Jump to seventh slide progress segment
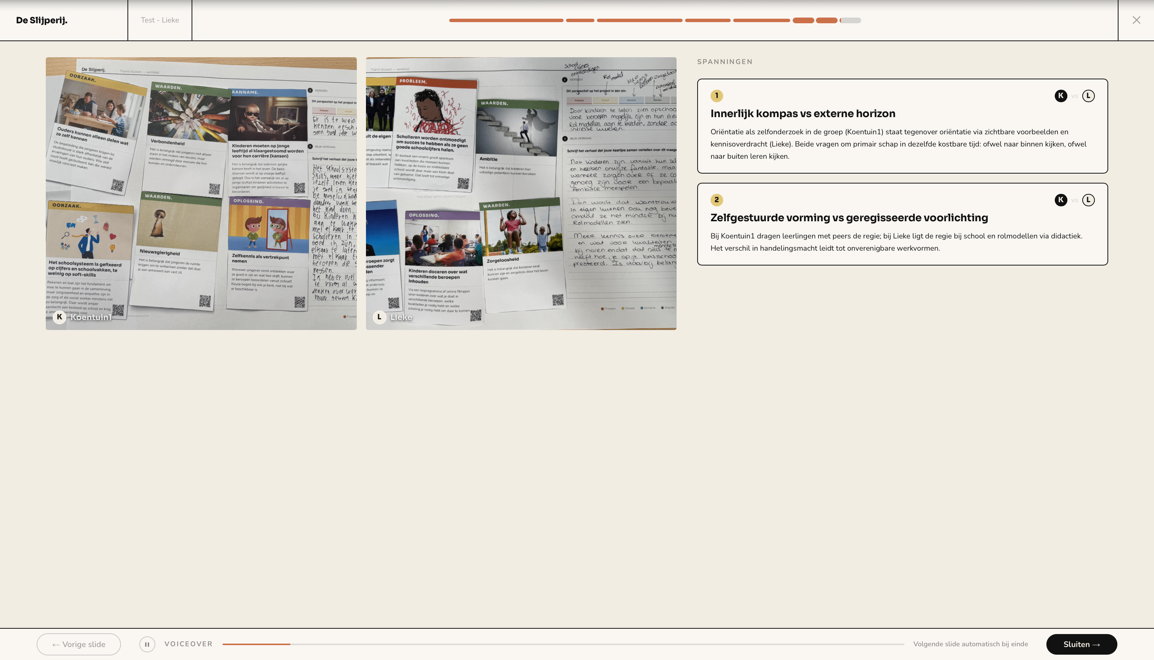Image resolution: width=1154 pixels, height=660 pixels. coord(826,20)
